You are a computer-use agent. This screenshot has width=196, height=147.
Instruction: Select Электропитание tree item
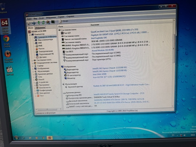[x=44, y=52]
